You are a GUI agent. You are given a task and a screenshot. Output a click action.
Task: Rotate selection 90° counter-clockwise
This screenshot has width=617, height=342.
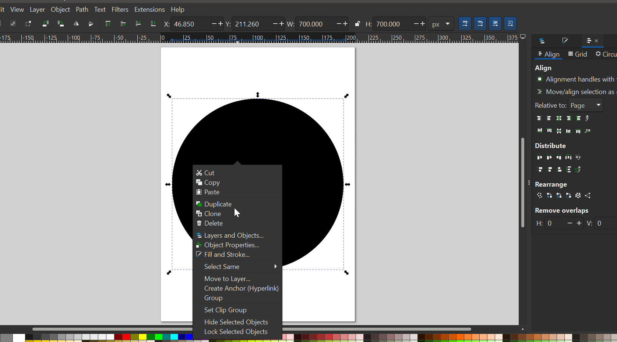point(46,24)
